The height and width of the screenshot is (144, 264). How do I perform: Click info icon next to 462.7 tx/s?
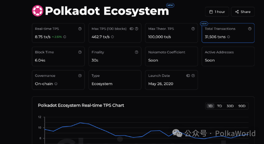click(x=112, y=37)
